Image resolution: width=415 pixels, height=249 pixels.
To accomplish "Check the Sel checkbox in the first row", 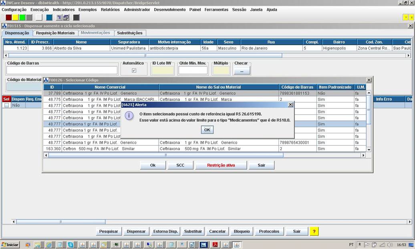I will pyautogui.click(x=6, y=105).
